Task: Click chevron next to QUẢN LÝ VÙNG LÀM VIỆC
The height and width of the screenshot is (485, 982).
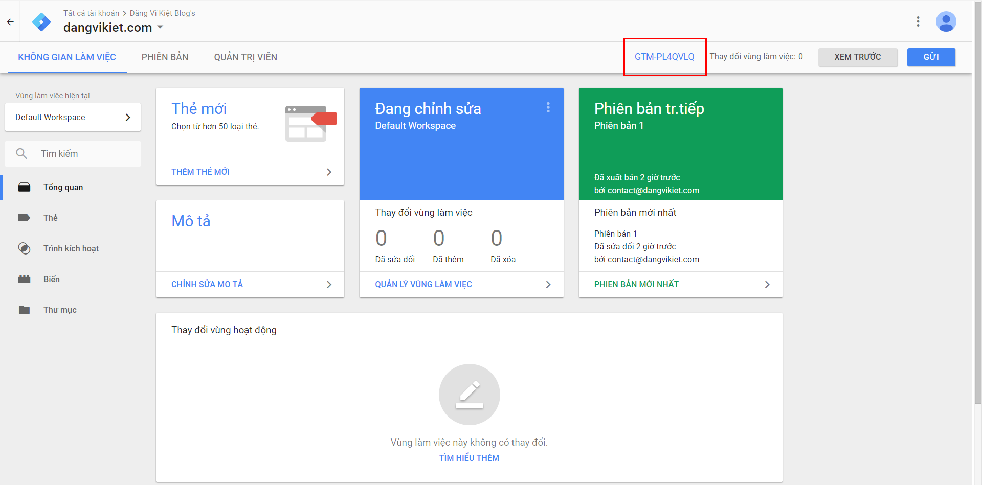Action: tap(548, 285)
